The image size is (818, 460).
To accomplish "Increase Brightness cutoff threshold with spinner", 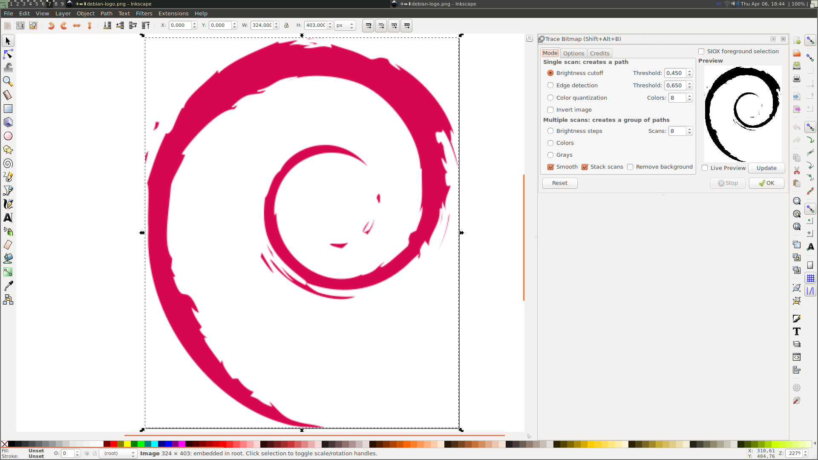I will (689, 71).
